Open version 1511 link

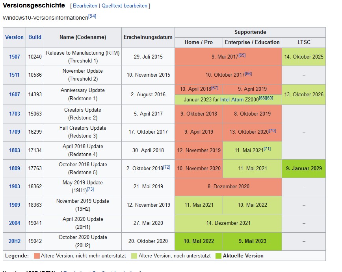tap(14, 75)
